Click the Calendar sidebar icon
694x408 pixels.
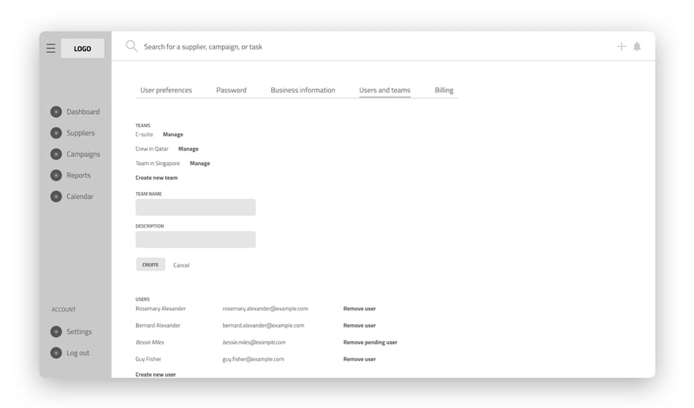(x=56, y=196)
